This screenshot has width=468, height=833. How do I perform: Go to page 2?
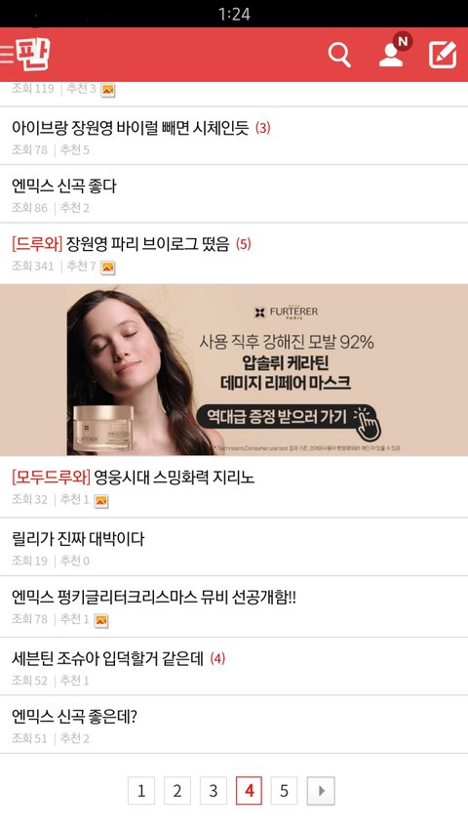pos(177,790)
